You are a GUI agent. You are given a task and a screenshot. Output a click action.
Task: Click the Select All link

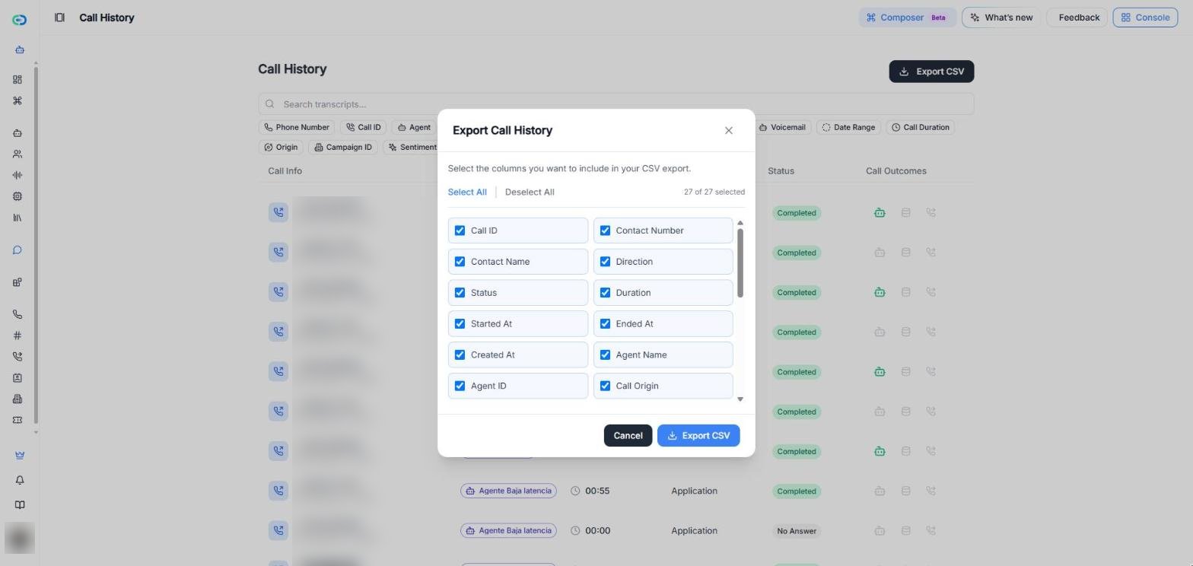tap(467, 192)
